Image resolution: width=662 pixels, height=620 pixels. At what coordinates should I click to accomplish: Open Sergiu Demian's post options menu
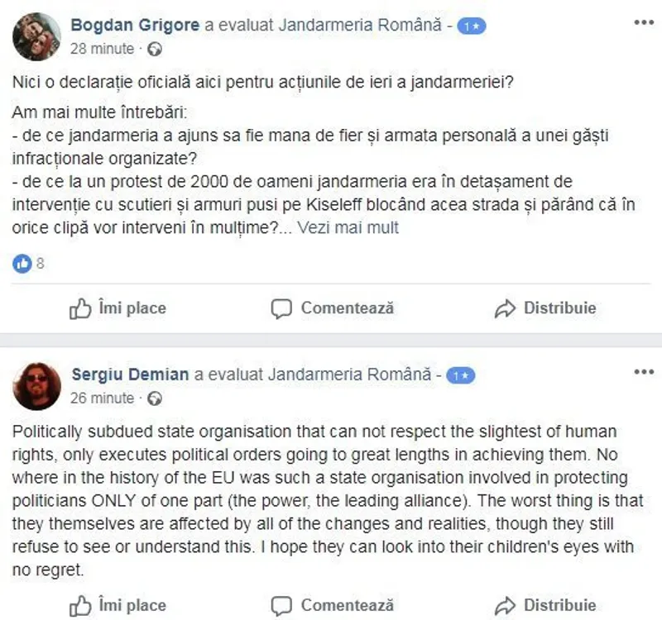[643, 372]
